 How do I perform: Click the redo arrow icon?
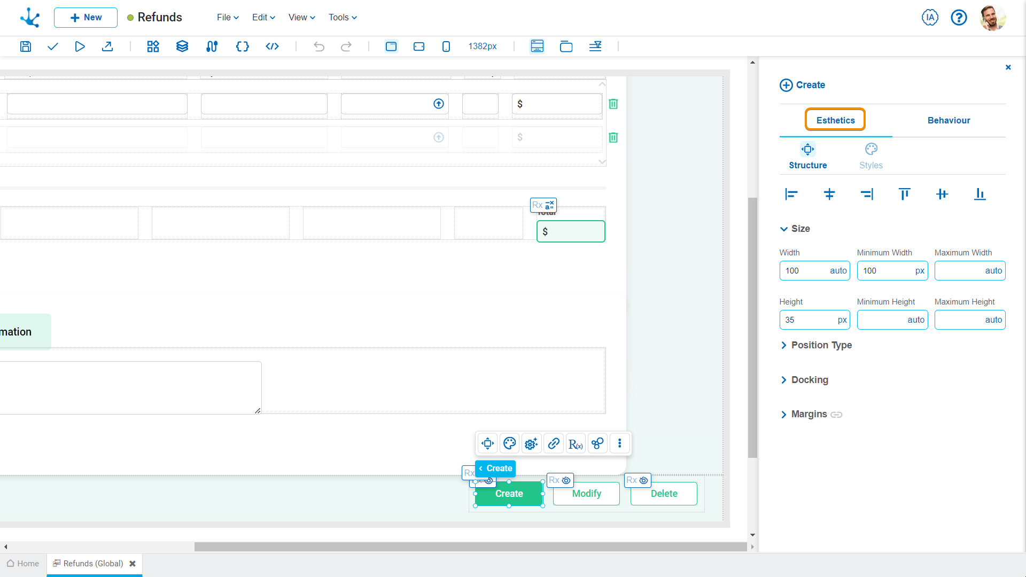pyautogui.click(x=346, y=46)
